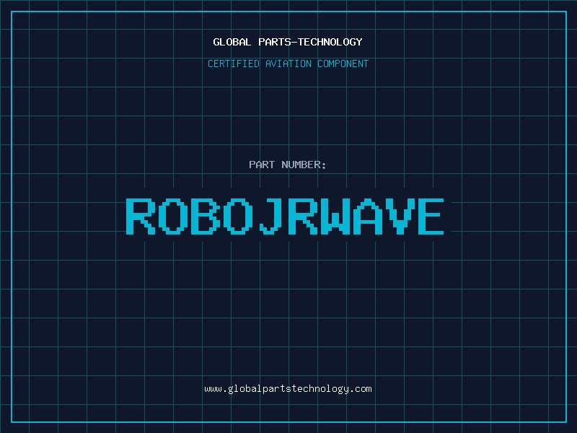577x433 pixels.
Task: Click the PART NUMBER: label
Action: click(x=288, y=165)
